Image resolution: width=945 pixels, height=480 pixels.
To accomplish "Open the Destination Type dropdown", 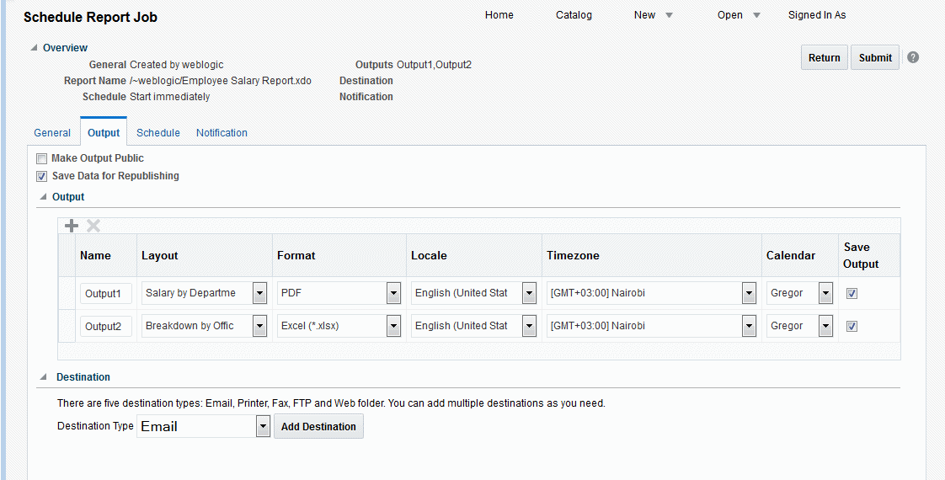I will [263, 426].
